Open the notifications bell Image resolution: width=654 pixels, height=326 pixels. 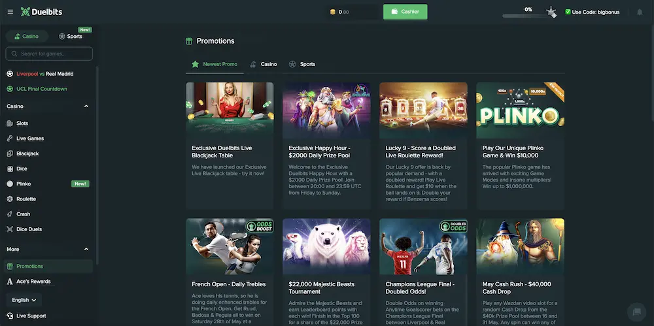click(x=640, y=12)
